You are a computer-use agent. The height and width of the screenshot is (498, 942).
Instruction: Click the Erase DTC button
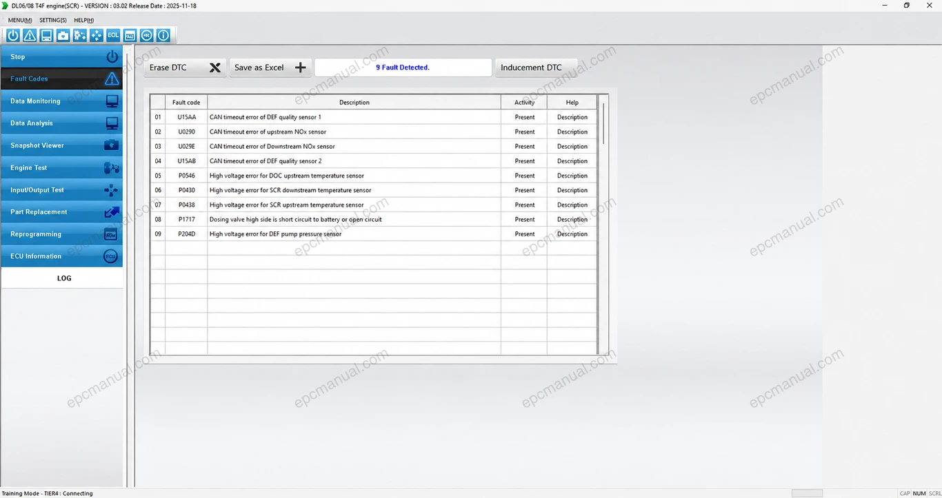[185, 68]
